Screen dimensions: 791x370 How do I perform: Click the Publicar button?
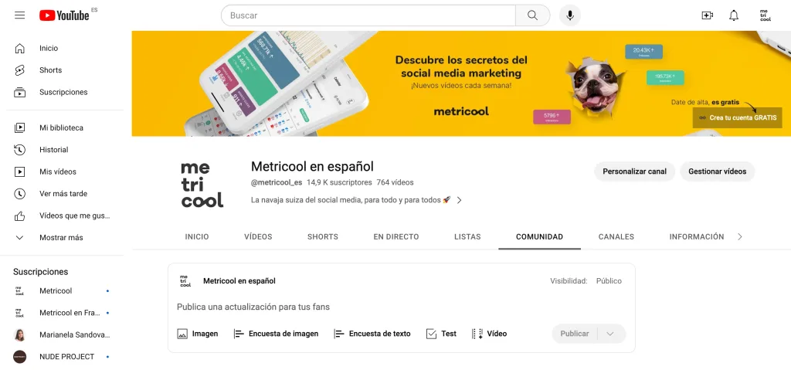pos(575,334)
